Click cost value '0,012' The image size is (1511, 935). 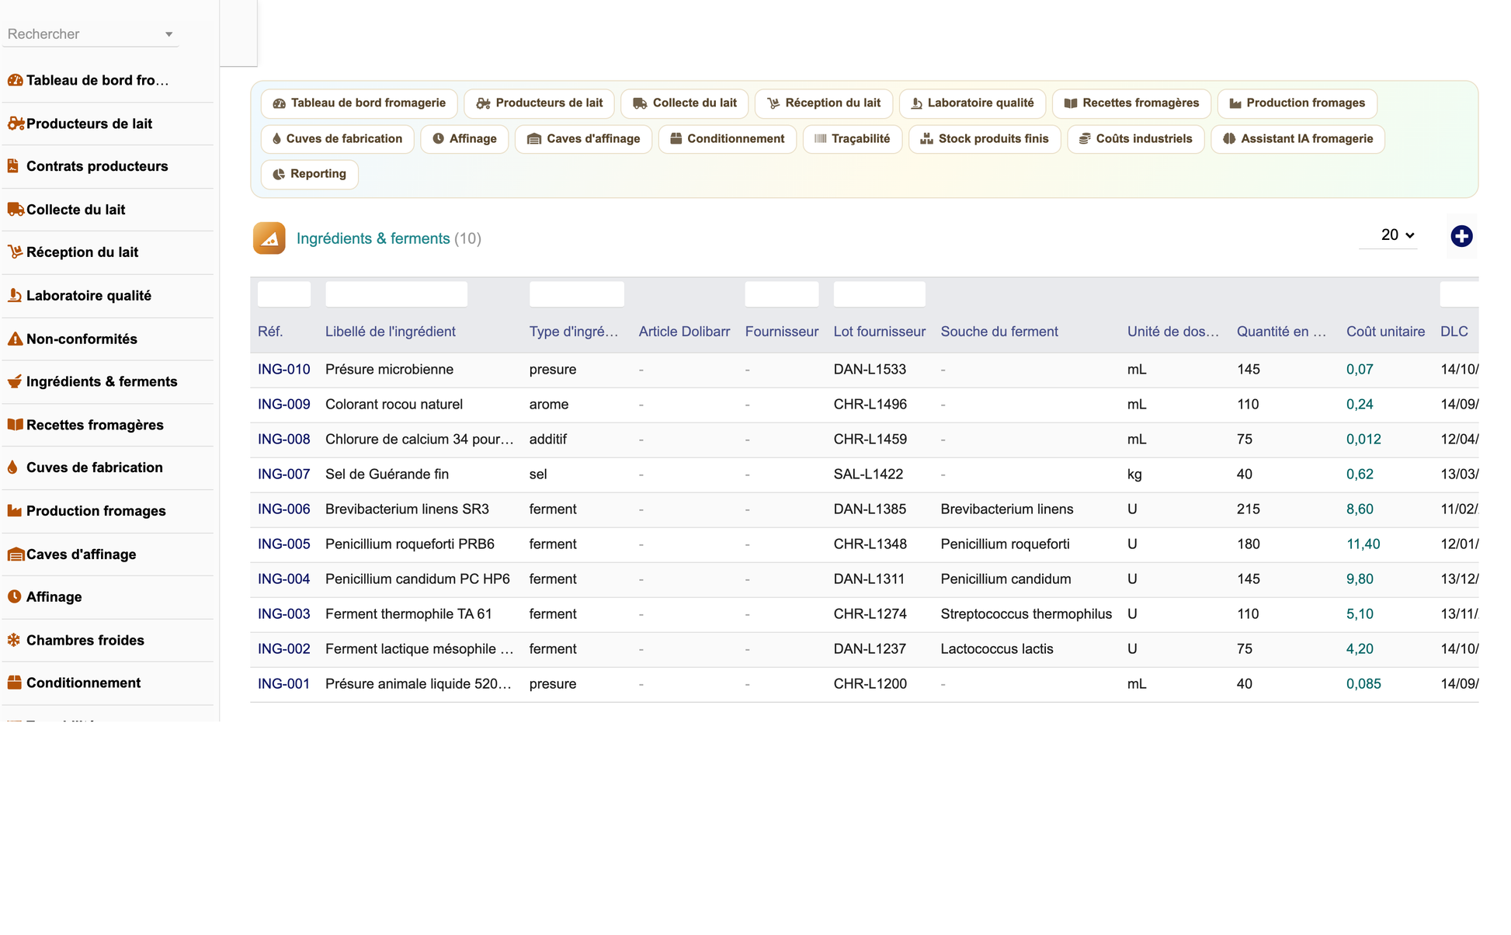tap(1363, 440)
